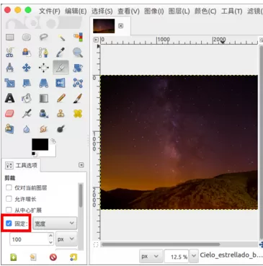Select the Blur/Sharpen droplet tool
This screenshot has width=263, height=266.
tap(27, 129)
